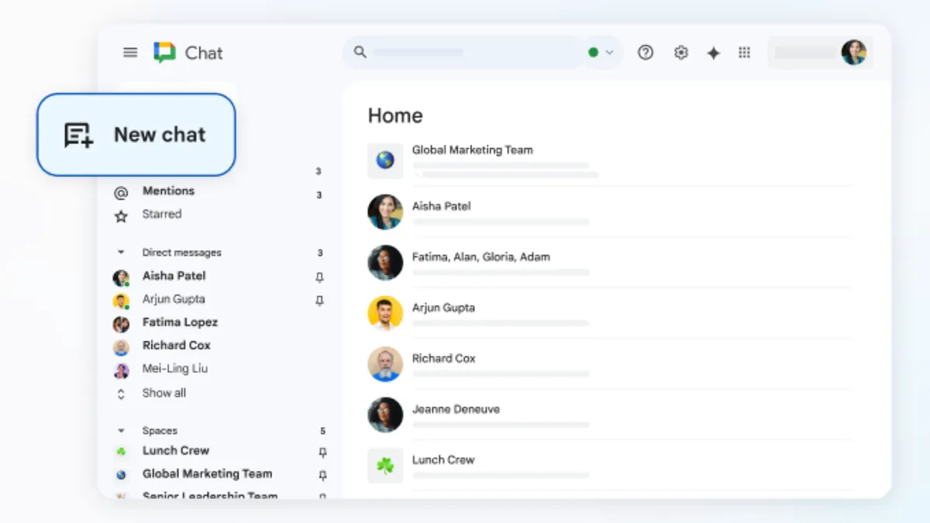Open Mei-Ling Liu's direct message
The image size is (930, 523).
point(174,369)
